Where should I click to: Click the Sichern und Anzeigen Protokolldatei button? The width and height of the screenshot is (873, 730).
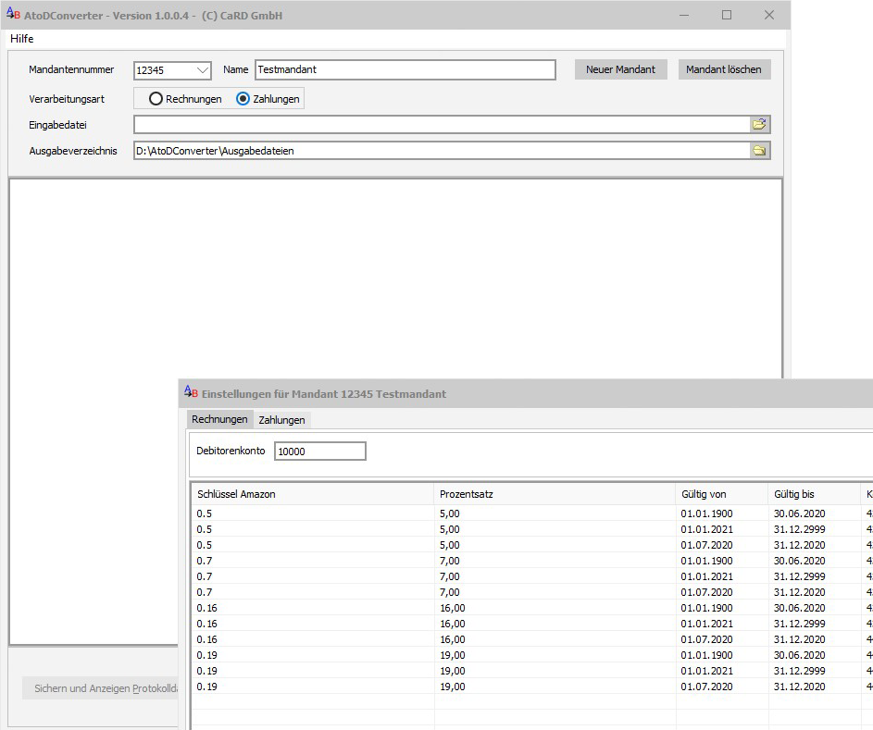point(100,688)
